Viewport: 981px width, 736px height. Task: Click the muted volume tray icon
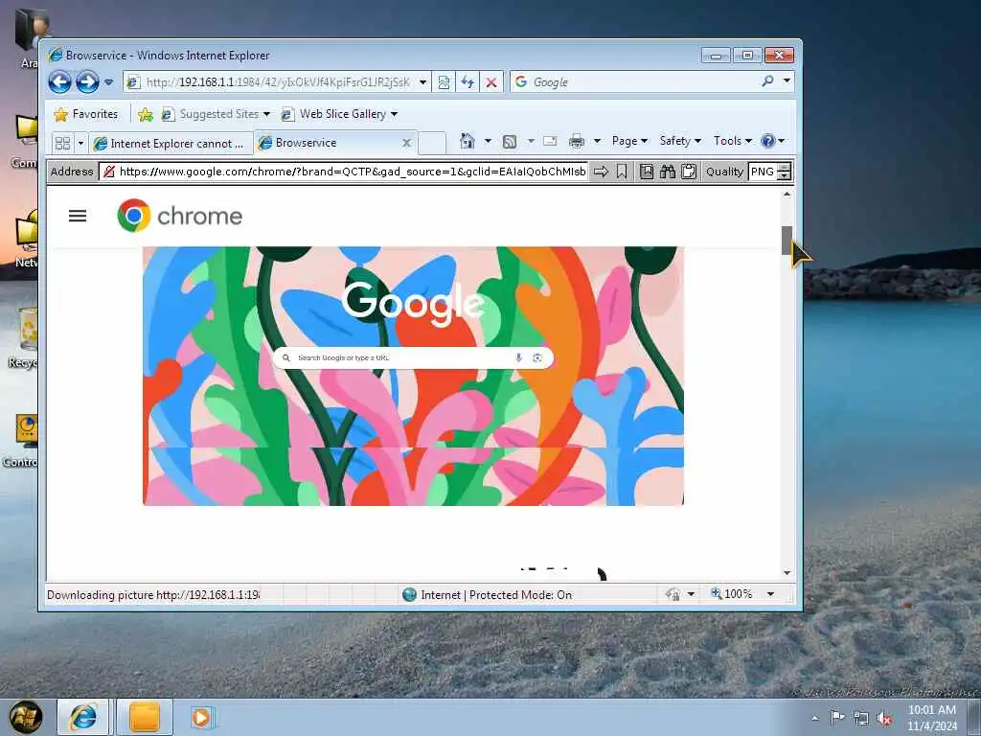click(x=884, y=719)
